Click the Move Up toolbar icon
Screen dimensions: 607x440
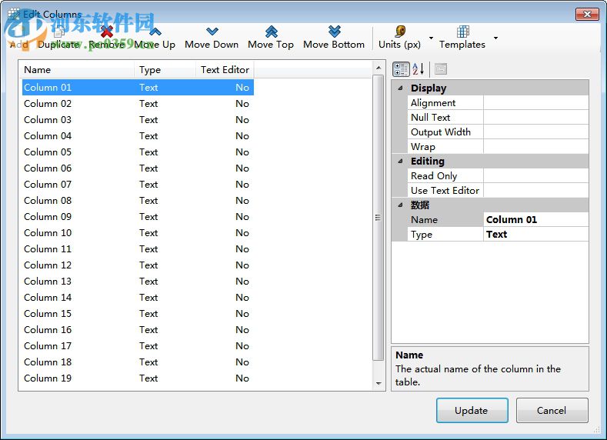pyautogui.click(x=155, y=32)
